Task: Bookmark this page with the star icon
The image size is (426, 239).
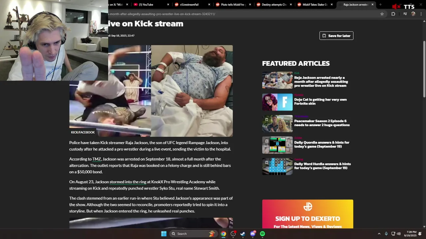Action: click(382, 14)
